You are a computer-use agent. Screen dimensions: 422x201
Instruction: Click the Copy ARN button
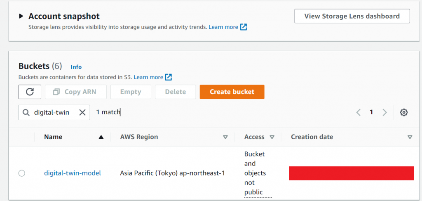[x=76, y=92]
